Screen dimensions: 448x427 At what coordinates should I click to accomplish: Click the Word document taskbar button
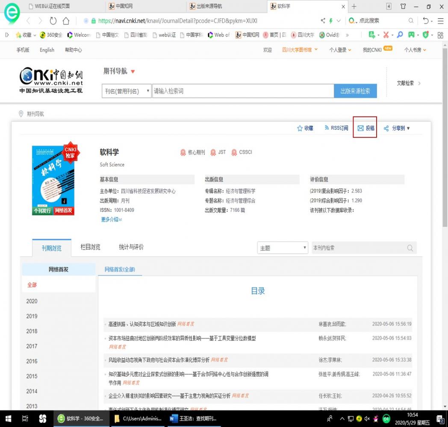coord(194,419)
